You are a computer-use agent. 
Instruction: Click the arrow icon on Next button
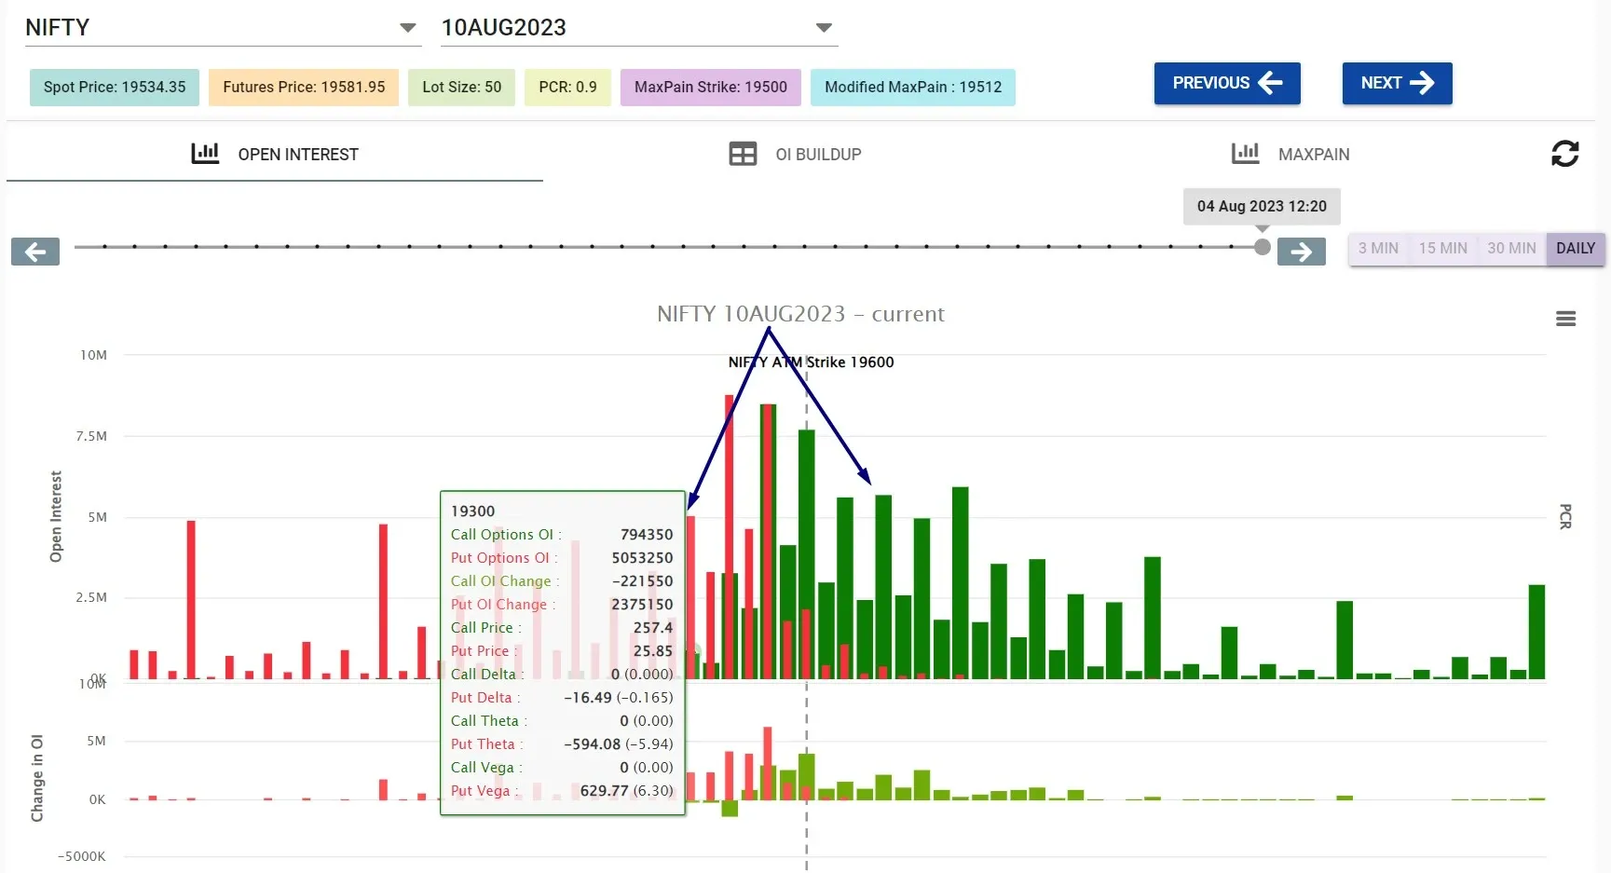pos(1422,83)
